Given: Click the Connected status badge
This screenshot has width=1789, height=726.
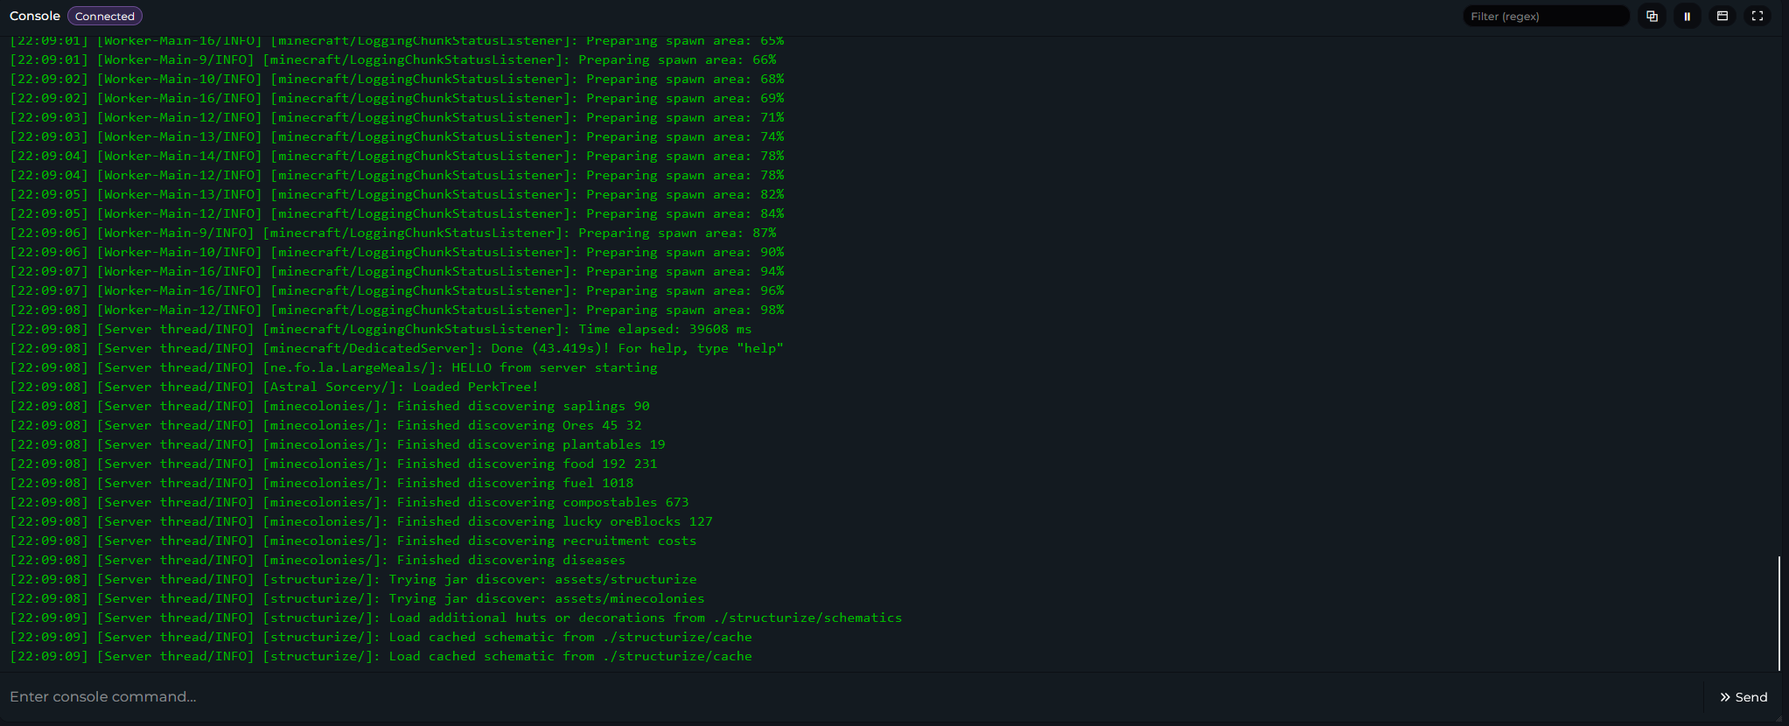Looking at the screenshot, I should tap(104, 16).
